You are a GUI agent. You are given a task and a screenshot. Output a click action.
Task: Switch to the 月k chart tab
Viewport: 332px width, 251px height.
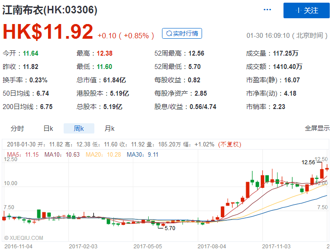tap(109, 128)
